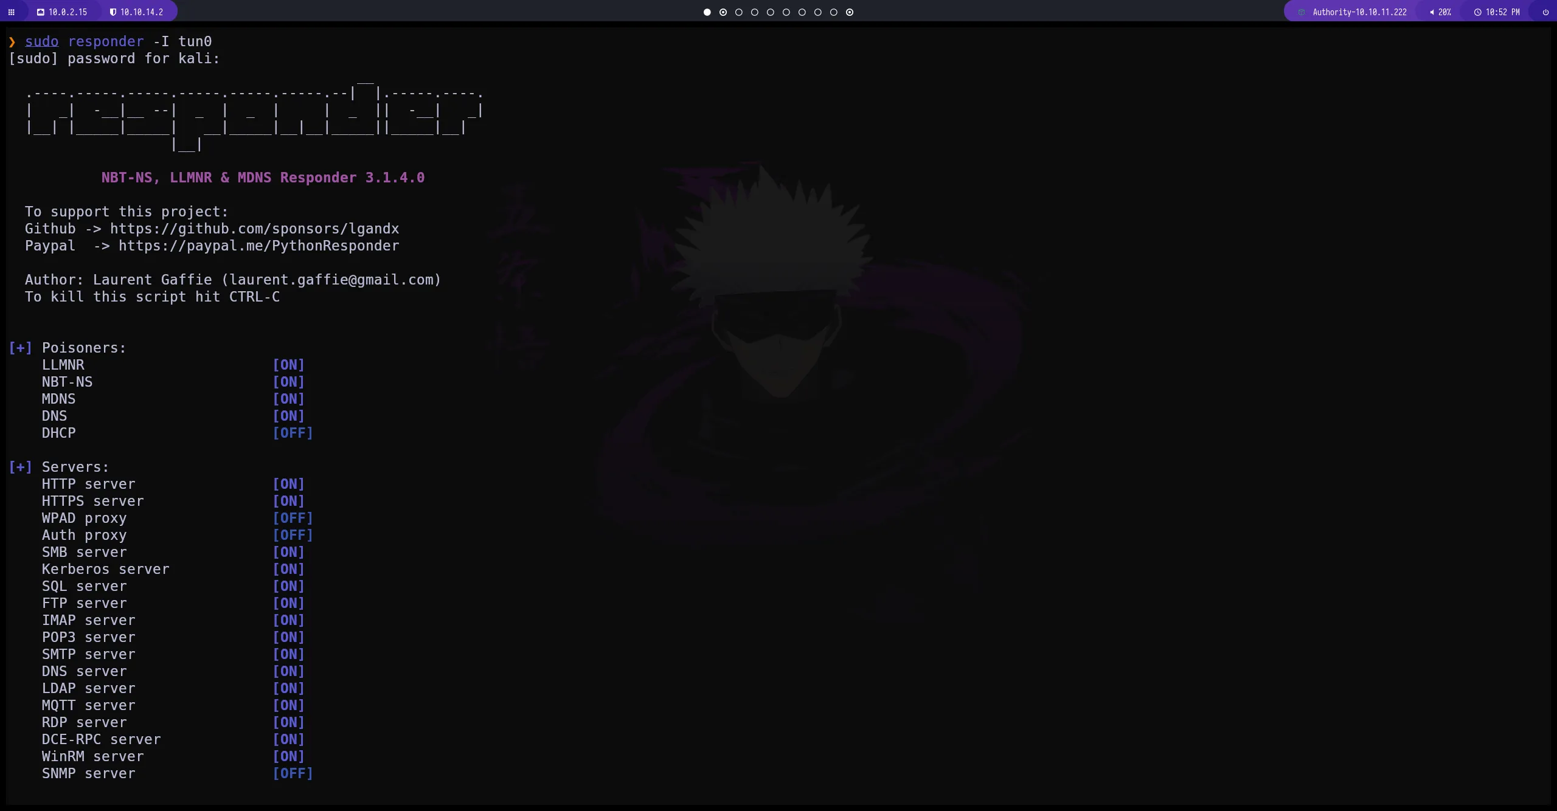This screenshot has height=811, width=1557.
Task: Select the fifth workspace indicator
Action: tap(771, 12)
